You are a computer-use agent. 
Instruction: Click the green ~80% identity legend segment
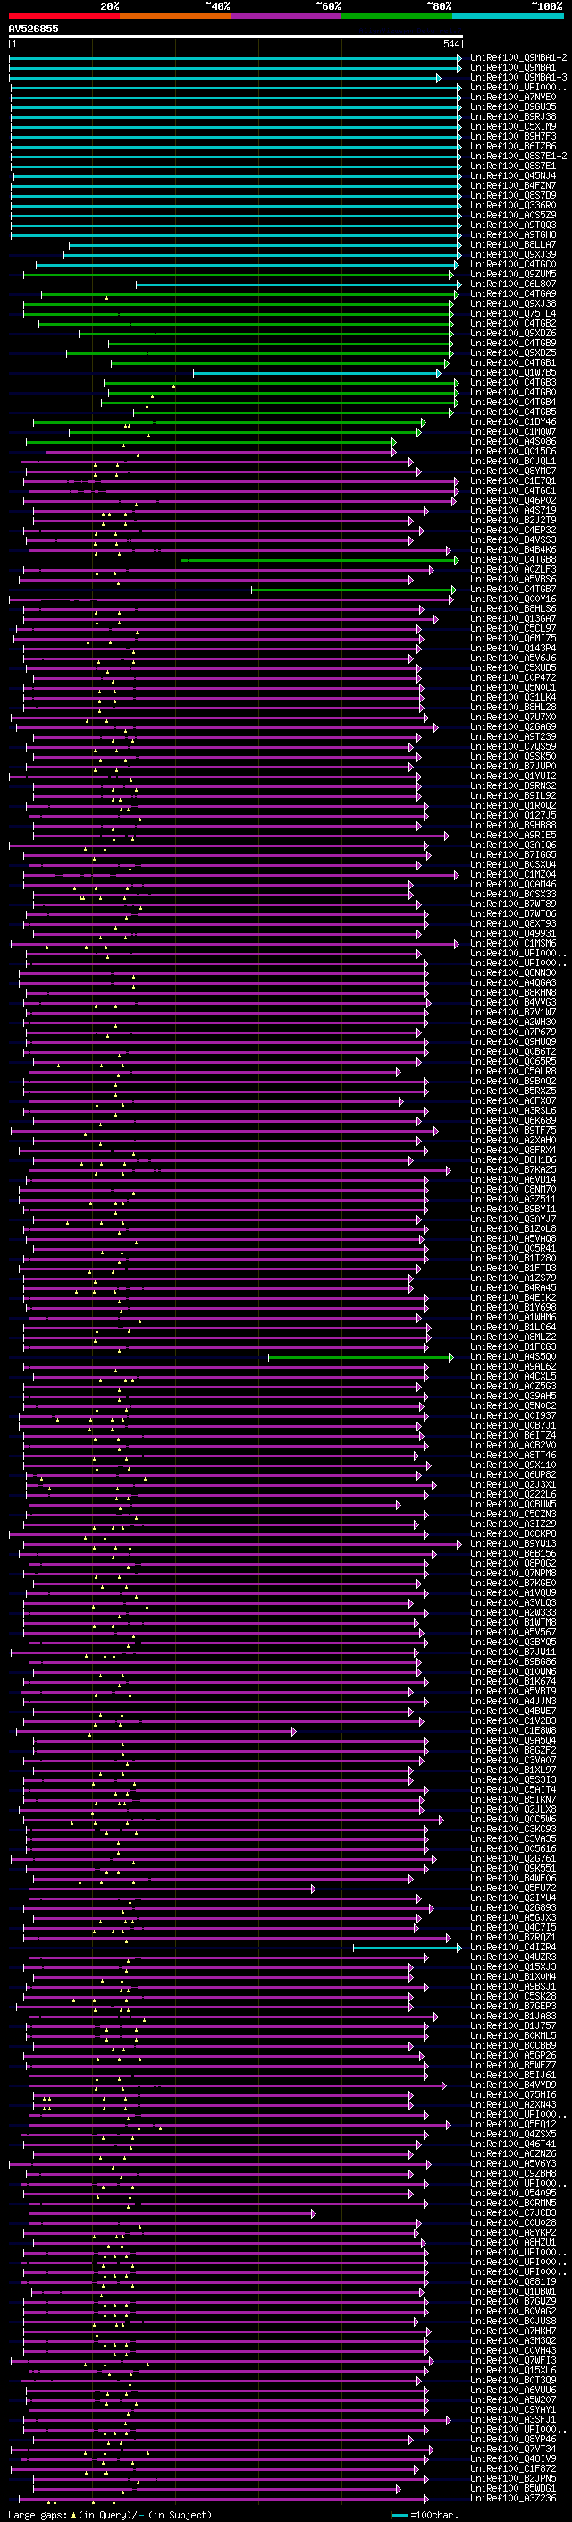397,16
